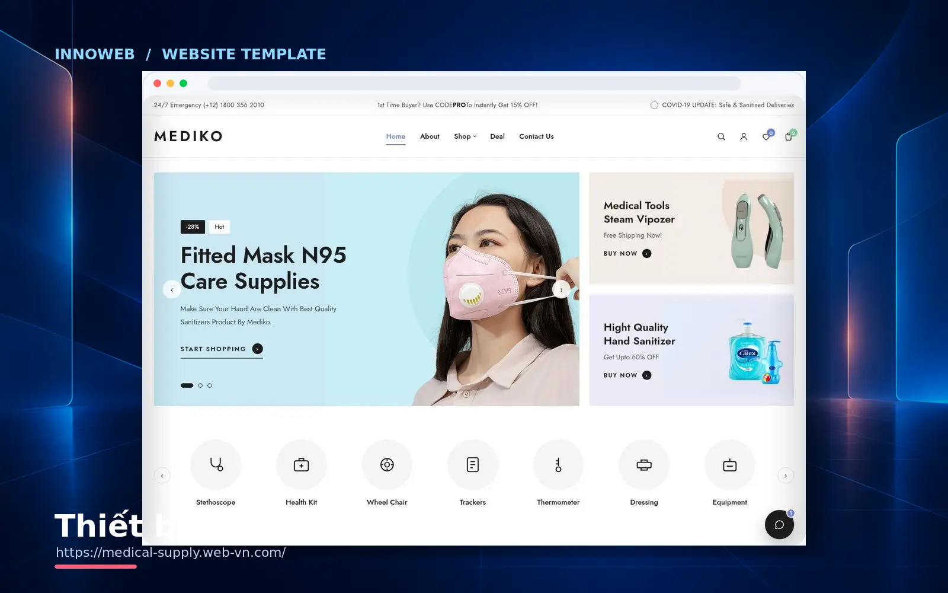Select the Health Kit category icon
Image resolution: width=948 pixels, height=593 pixels.
click(x=302, y=464)
